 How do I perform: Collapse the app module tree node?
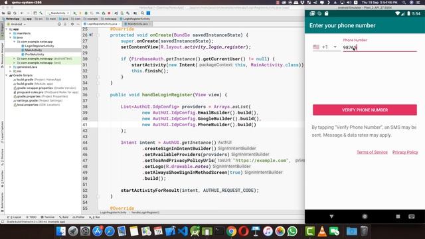click(7, 29)
